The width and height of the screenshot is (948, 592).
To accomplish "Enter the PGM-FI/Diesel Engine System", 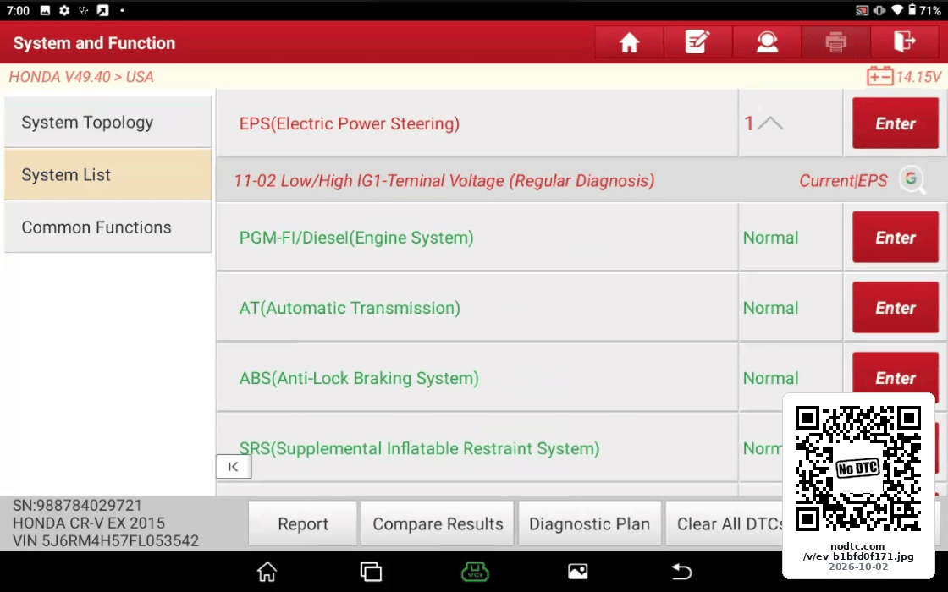I will coord(896,238).
